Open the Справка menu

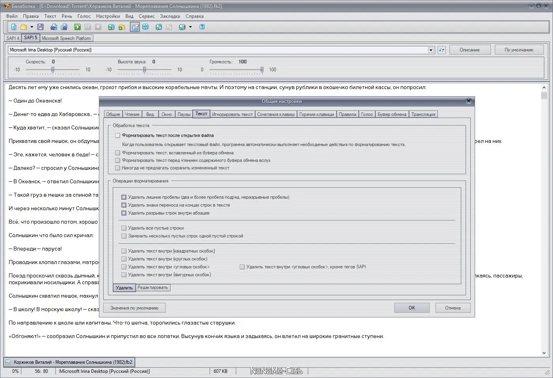coord(195,16)
